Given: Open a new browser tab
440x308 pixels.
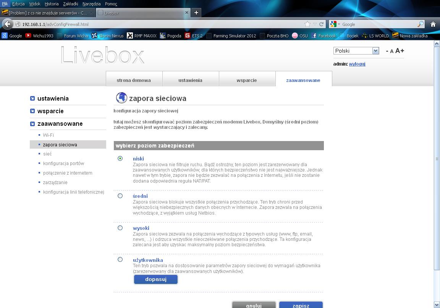Looking at the screenshot, I should pyautogui.click(x=196, y=13).
